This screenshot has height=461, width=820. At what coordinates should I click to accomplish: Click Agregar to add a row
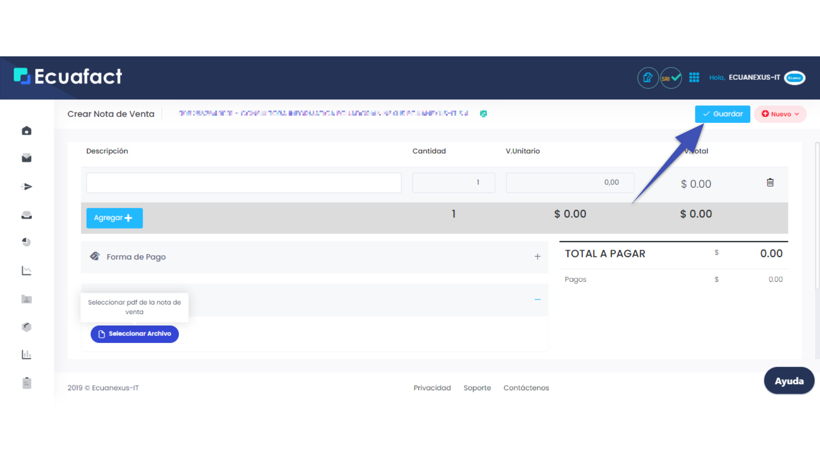click(114, 218)
